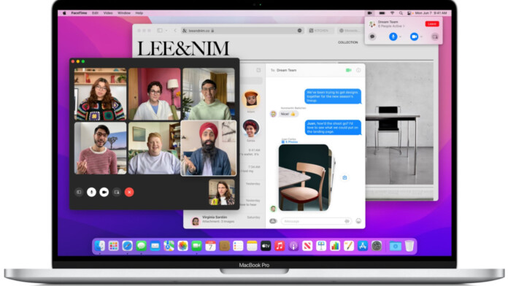End the FaceTime call with red button
This screenshot has height=286, width=508.
coord(129,192)
